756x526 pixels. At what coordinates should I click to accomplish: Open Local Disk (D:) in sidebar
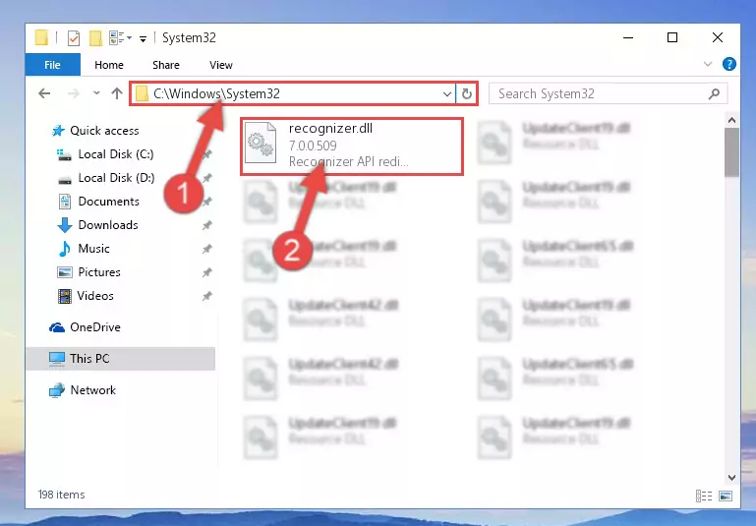pyautogui.click(x=116, y=178)
